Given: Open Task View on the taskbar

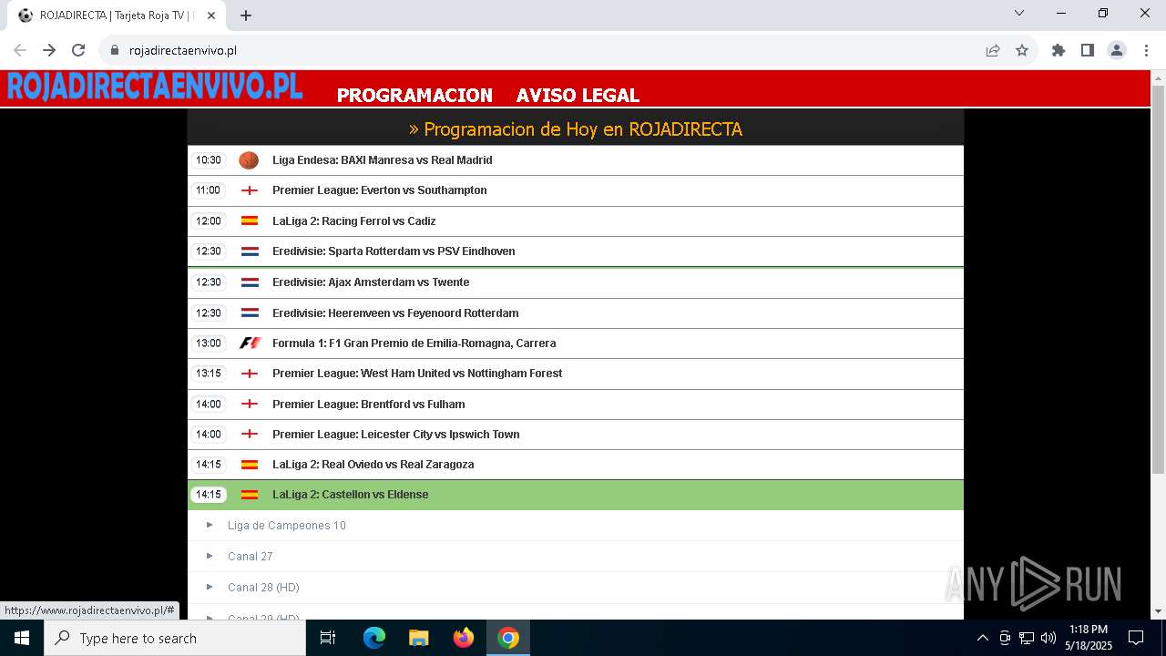Looking at the screenshot, I should point(328,638).
